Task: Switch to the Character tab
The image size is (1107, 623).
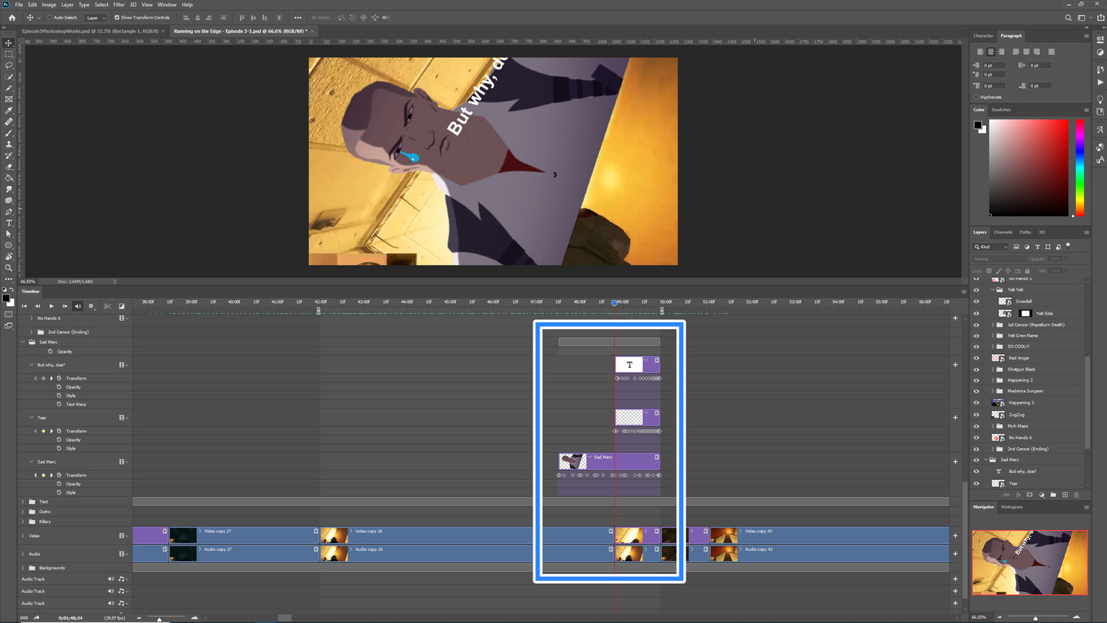Action: click(983, 35)
